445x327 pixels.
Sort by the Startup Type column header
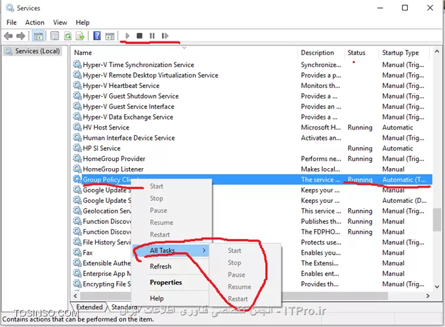pos(405,53)
